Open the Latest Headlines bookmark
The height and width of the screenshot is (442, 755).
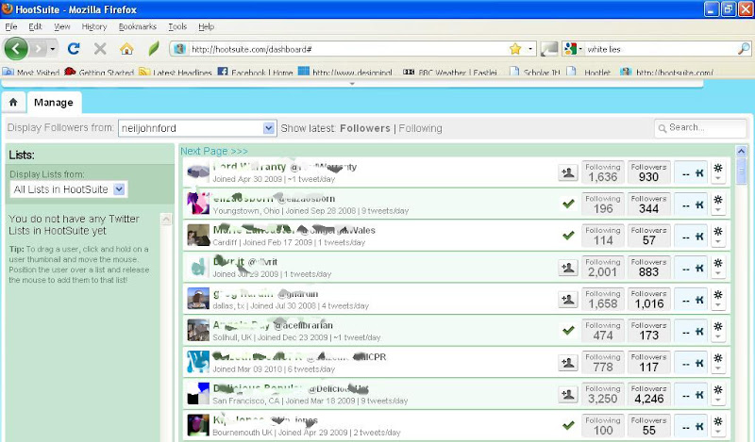point(176,73)
